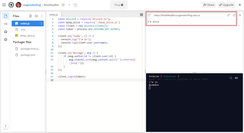The height and width of the screenshot is (133, 244).
Task: Refresh the web preview
Action: [x=149, y=15]
